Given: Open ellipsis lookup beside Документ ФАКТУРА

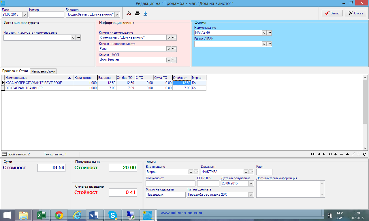Looking at the screenshot, I should pyautogui.click(x=251, y=172).
